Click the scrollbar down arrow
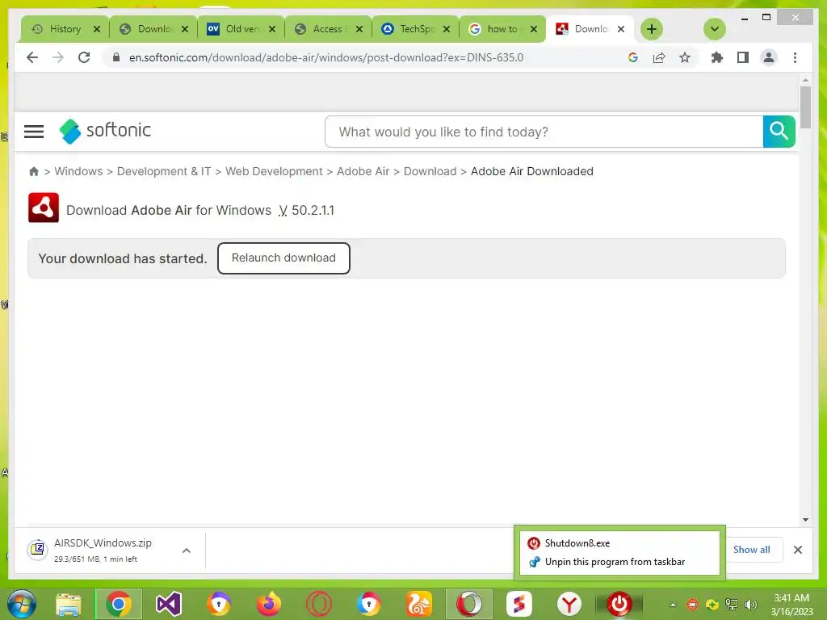This screenshot has height=620, width=827. click(x=805, y=520)
